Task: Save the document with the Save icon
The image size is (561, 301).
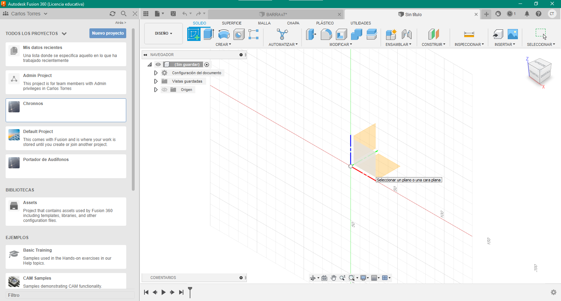Action: [173, 14]
